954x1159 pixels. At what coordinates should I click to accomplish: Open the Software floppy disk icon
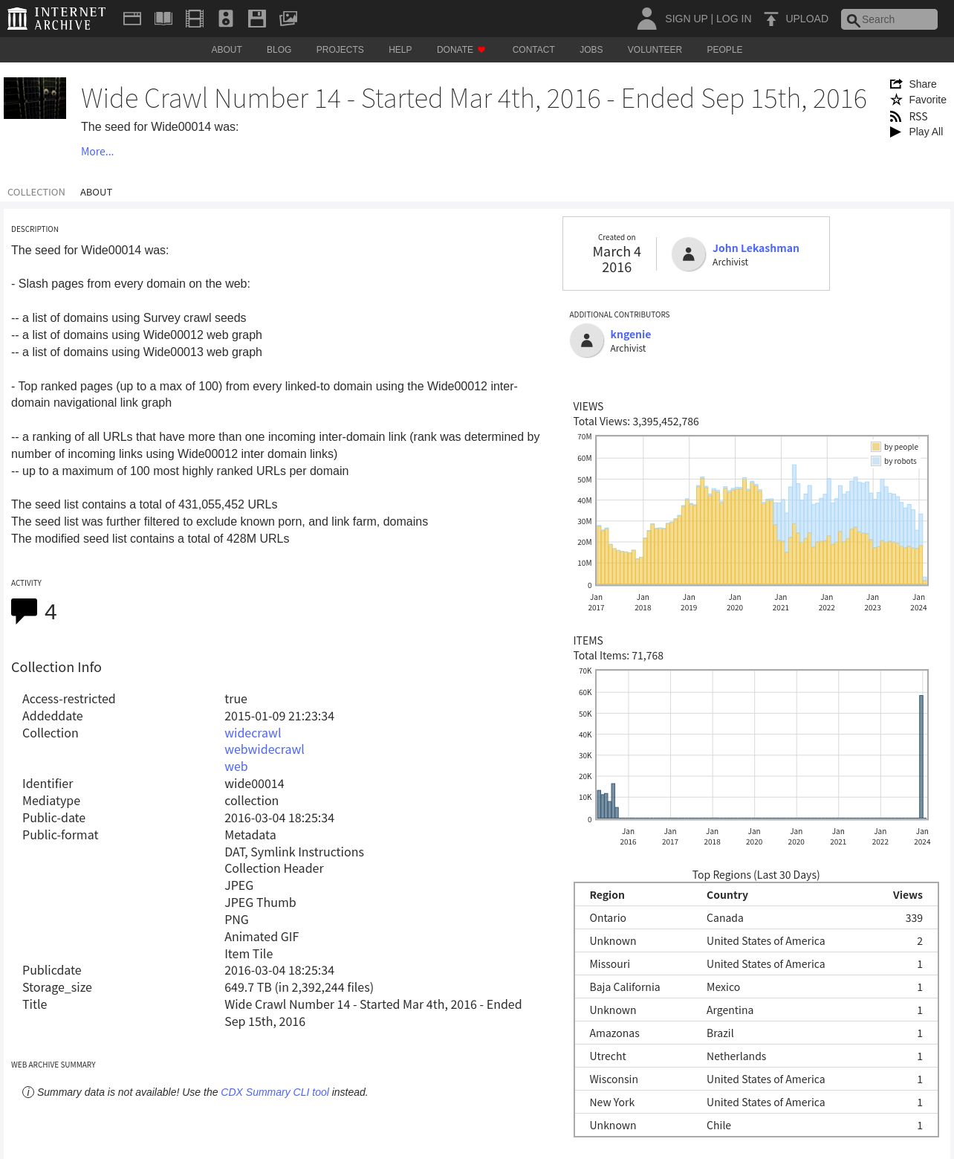[x=257, y=19]
